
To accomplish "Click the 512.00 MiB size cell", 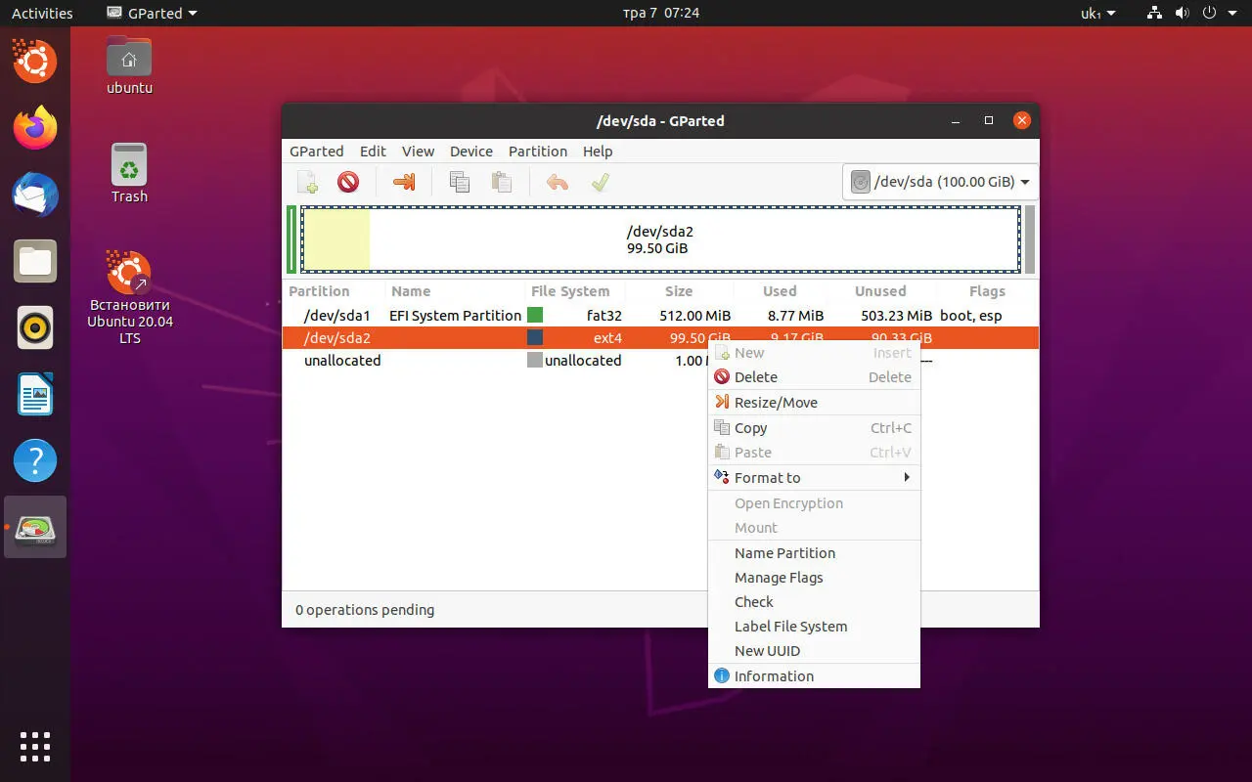I will coord(695,316).
